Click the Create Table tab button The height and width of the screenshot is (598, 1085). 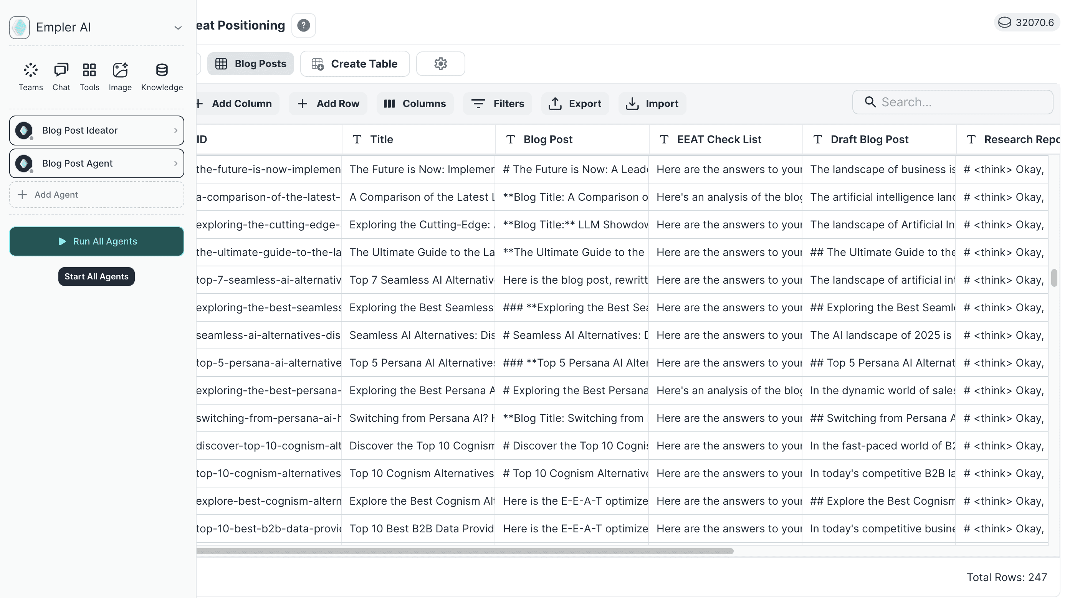355,64
